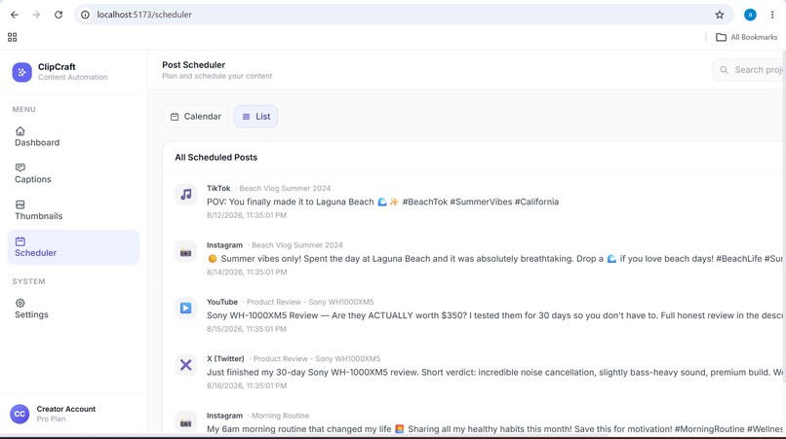Screen dimensions: 786x439
Task: Click 'Beach Vlog Summer 2024' label beside TikTok
Action: (x=285, y=188)
